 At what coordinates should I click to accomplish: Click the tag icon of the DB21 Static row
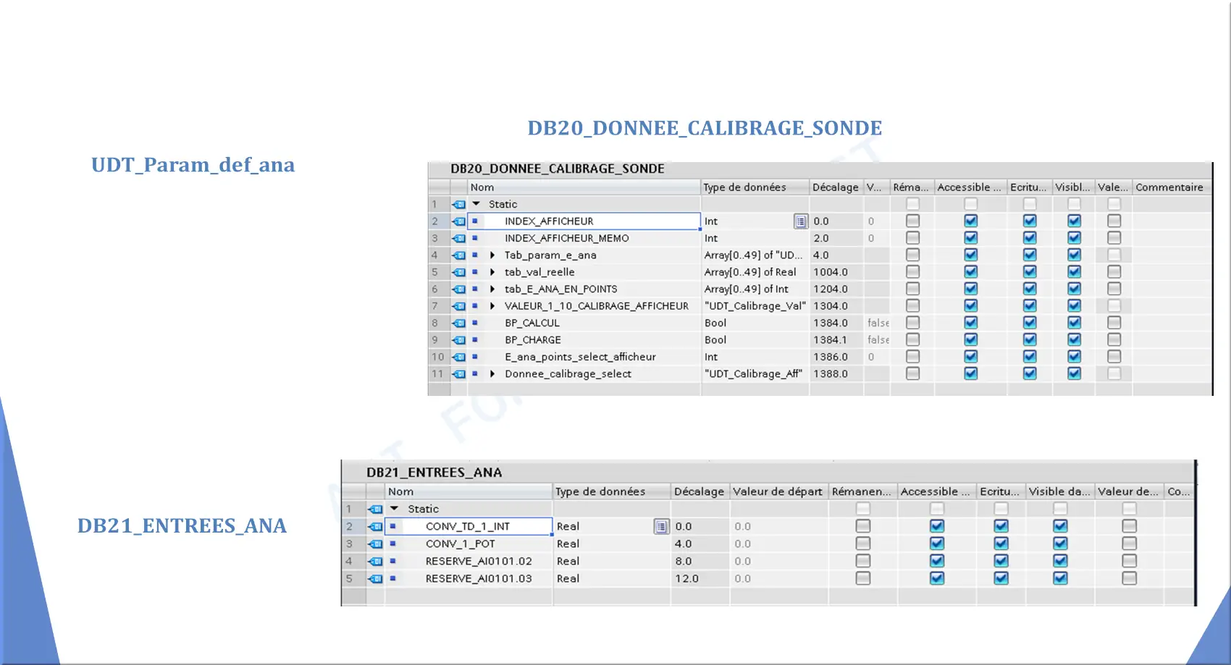[x=375, y=509]
